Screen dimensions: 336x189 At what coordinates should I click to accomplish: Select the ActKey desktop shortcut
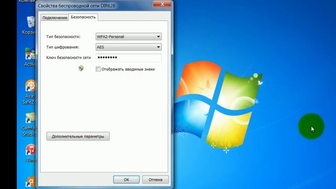pos(30,57)
